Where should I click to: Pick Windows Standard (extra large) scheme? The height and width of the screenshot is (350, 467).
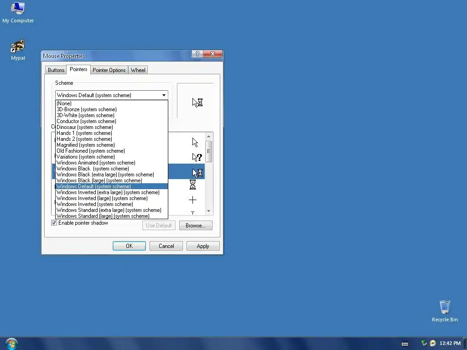click(112, 210)
